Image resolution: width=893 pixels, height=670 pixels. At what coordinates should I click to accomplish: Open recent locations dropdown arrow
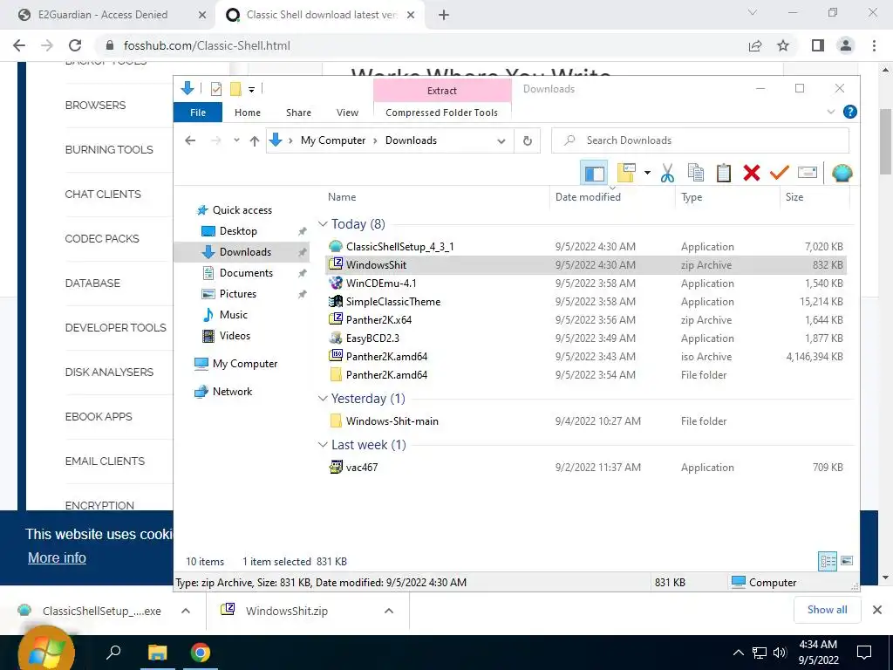tap(236, 140)
